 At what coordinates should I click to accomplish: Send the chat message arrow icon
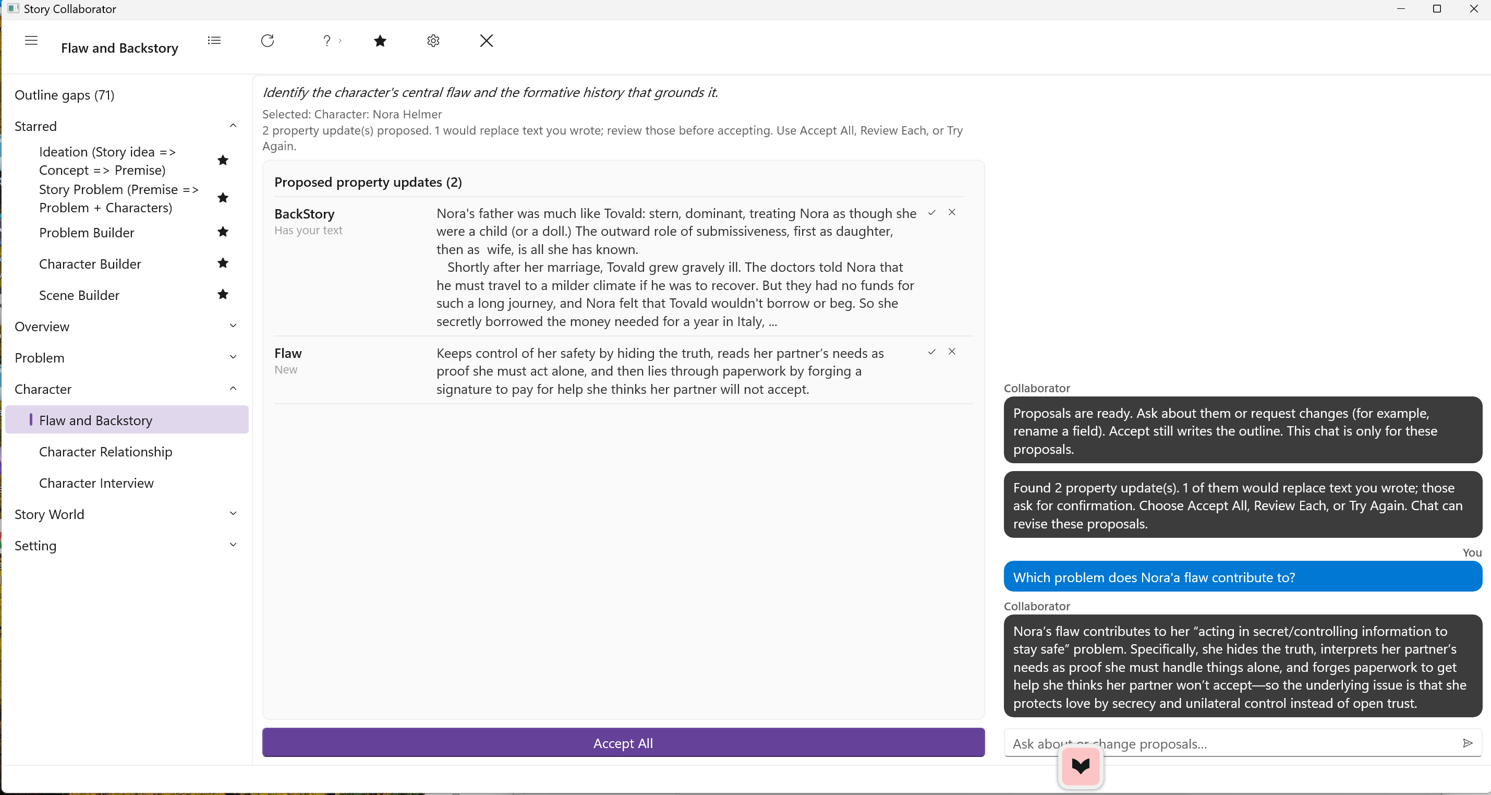tap(1468, 743)
